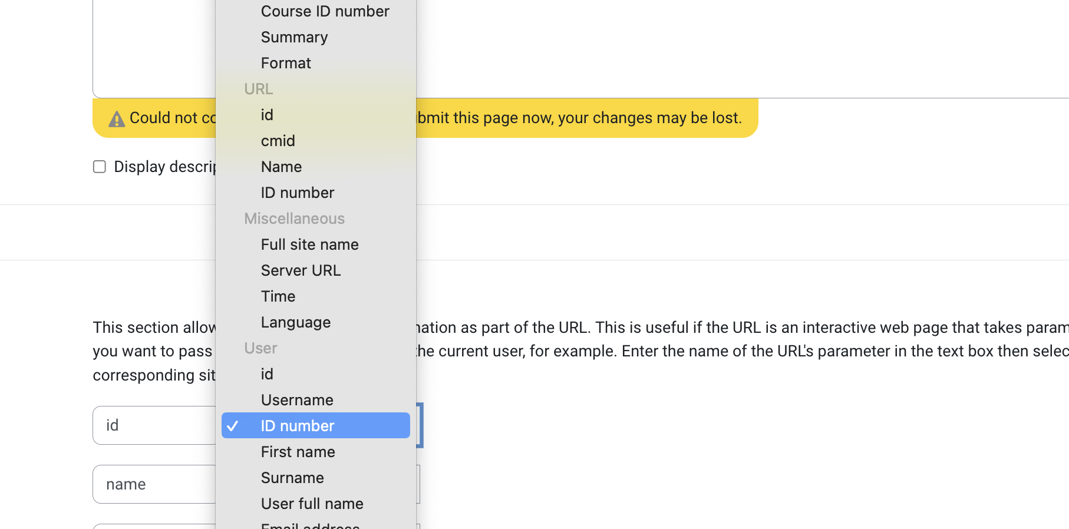Select the First name option

pyautogui.click(x=298, y=452)
